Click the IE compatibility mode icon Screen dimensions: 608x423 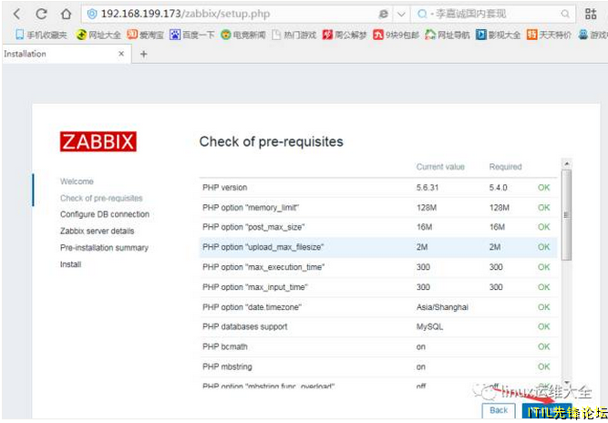tap(383, 15)
